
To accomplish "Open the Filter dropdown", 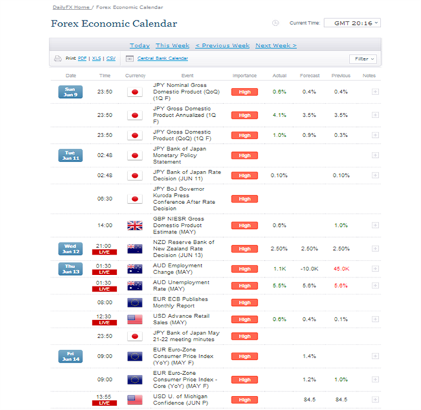I will tap(363, 59).
